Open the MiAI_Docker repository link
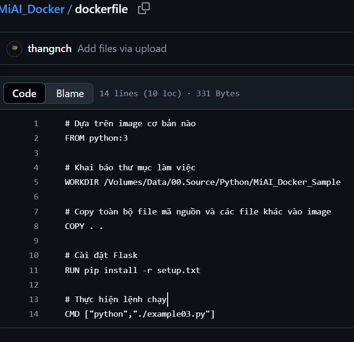The height and width of the screenshot is (342, 354). [32, 9]
